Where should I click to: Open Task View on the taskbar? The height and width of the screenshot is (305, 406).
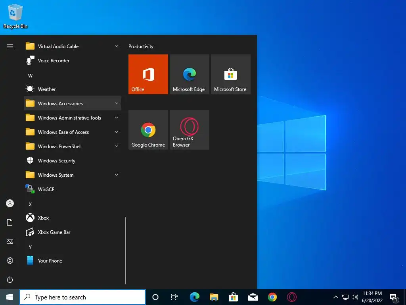(x=174, y=297)
